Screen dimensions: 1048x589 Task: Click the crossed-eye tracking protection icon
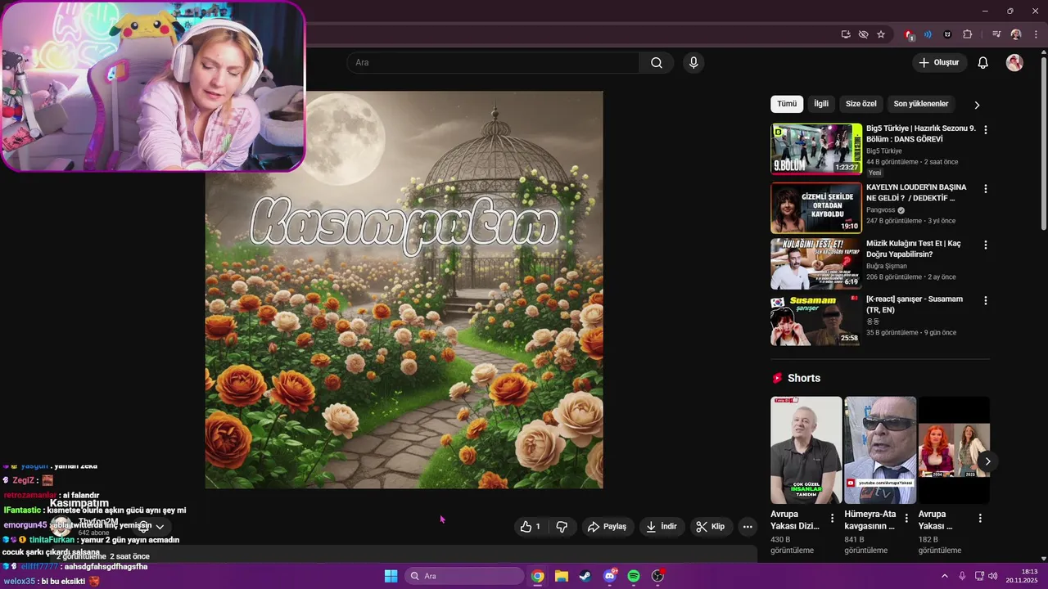pos(863,34)
